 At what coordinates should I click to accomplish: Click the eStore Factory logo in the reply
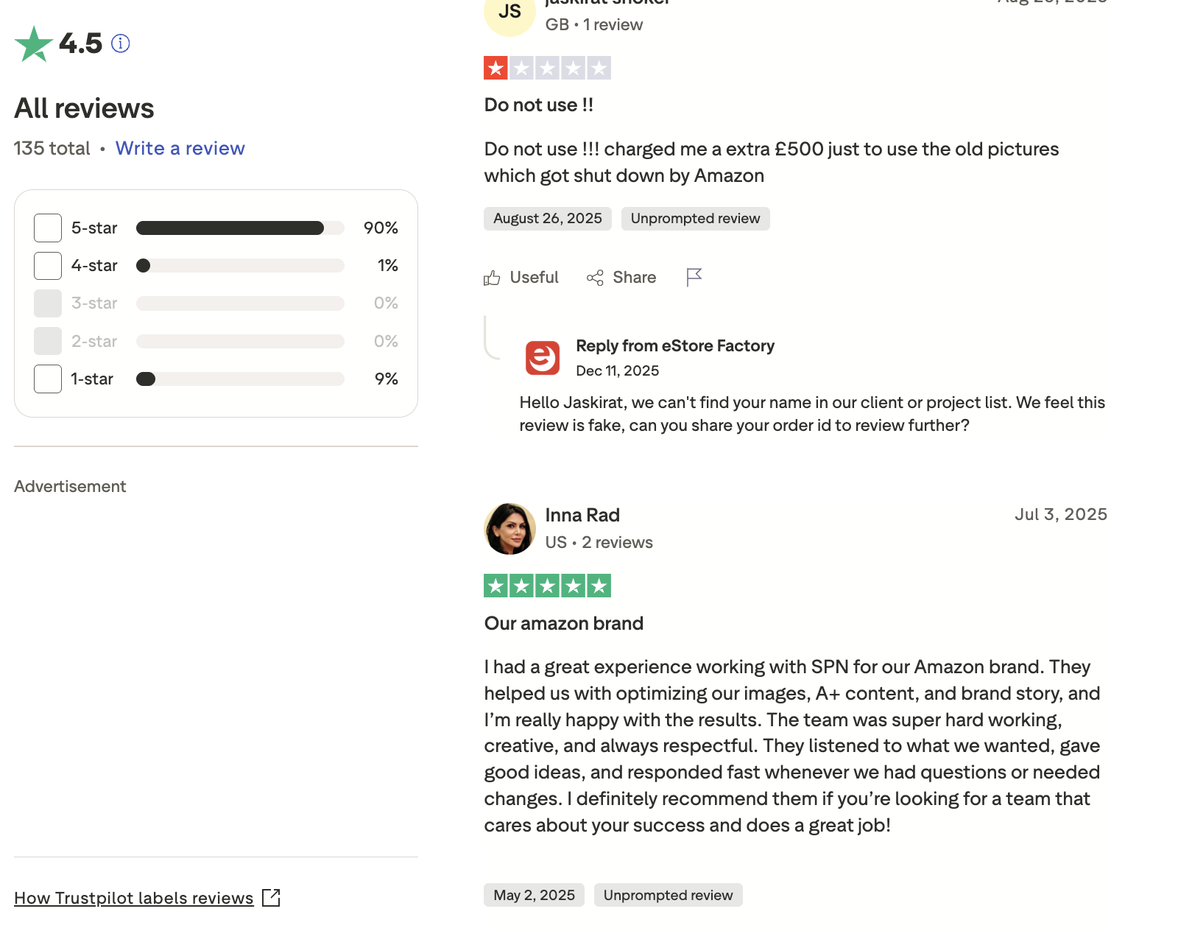[543, 358]
